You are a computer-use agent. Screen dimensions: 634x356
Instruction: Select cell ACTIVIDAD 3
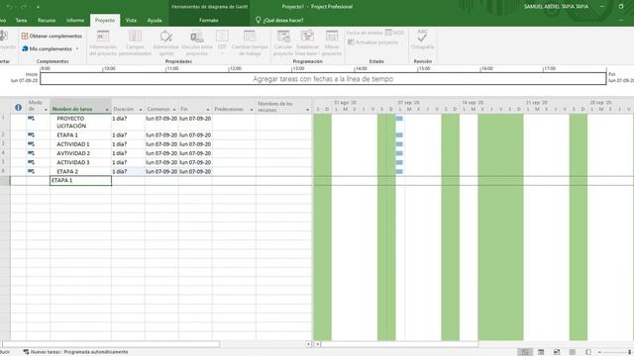(81, 162)
